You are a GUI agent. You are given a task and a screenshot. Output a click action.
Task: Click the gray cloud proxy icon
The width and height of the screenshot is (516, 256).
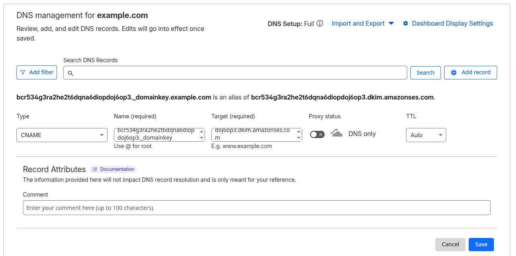[336, 133]
